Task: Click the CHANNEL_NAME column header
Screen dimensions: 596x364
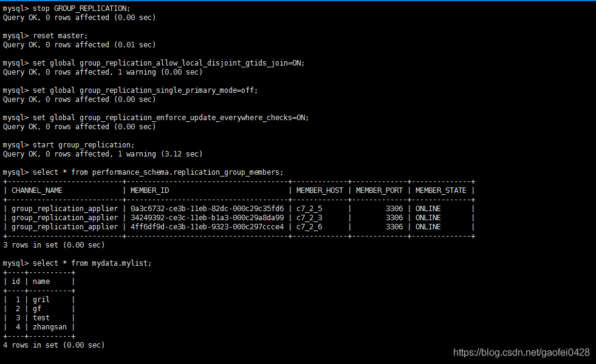Action: (37, 190)
